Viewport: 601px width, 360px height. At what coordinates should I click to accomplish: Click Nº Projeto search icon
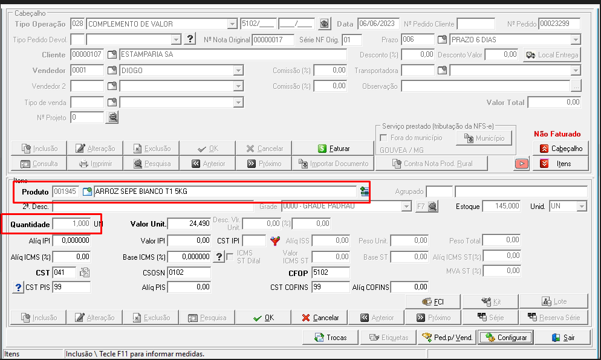pos(112,117)
